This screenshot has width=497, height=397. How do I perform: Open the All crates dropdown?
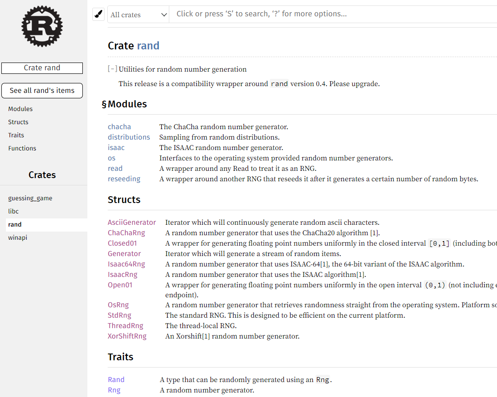138,15
